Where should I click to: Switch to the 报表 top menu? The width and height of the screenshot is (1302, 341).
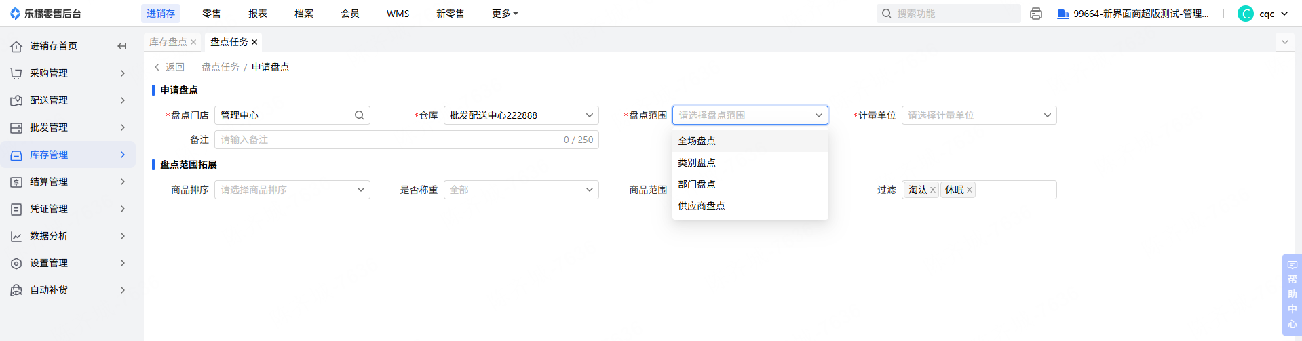[257, 14]
